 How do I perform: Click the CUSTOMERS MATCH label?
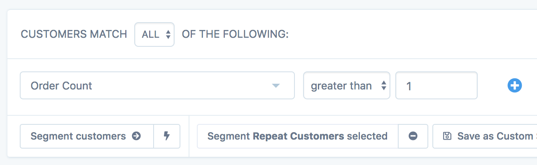[74, 34]
